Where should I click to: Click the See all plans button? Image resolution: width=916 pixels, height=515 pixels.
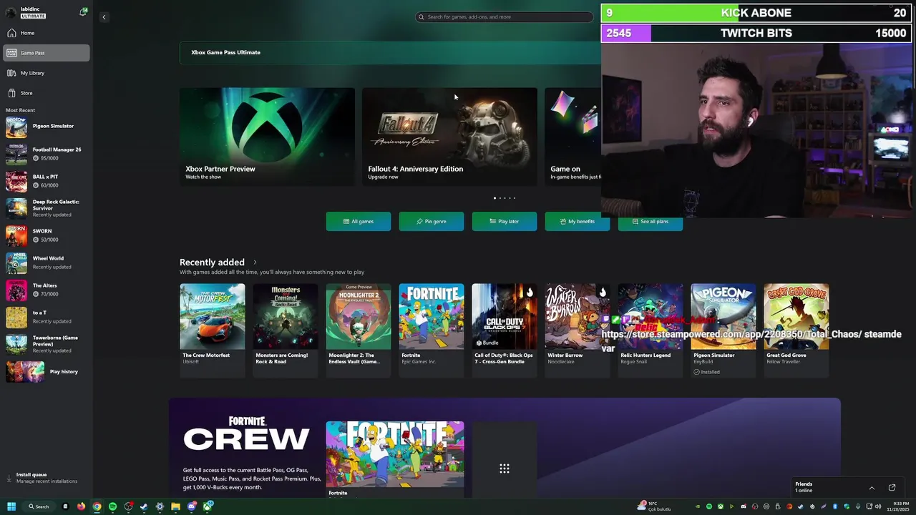pyautogui.click(x=651, y=222)
